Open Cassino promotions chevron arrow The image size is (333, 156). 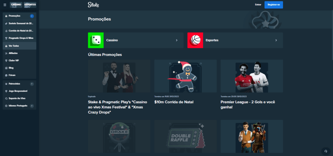coord(177,40)
